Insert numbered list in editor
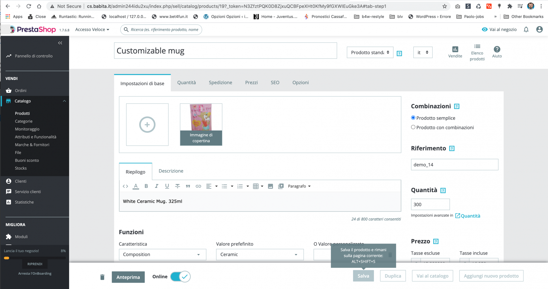This screenshot has height=289, width=548. 243,186
